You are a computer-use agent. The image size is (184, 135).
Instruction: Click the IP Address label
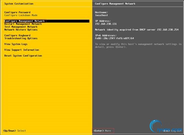coord(103,21)
